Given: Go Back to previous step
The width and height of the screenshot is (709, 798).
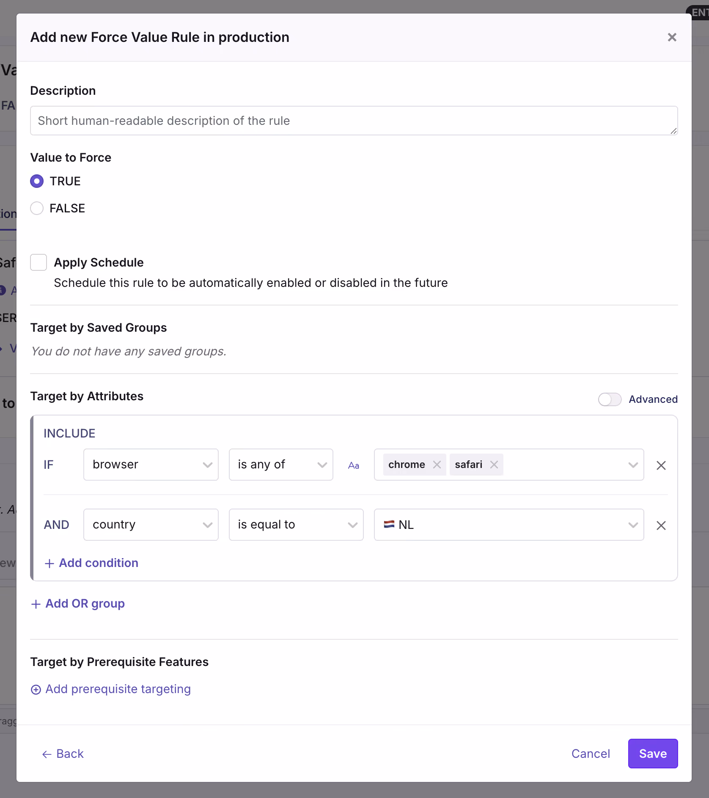Looking at the screenshot, I should click(x=63, y=754).
